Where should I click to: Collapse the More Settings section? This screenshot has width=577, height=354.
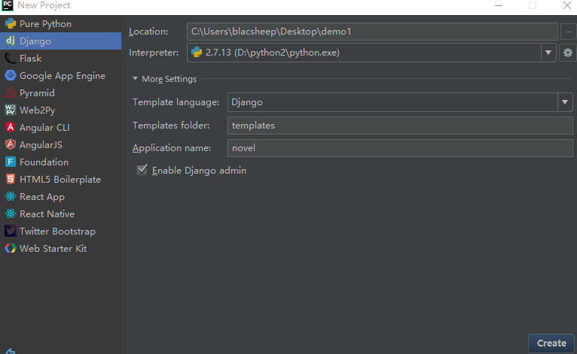click(x=136, y=79)
